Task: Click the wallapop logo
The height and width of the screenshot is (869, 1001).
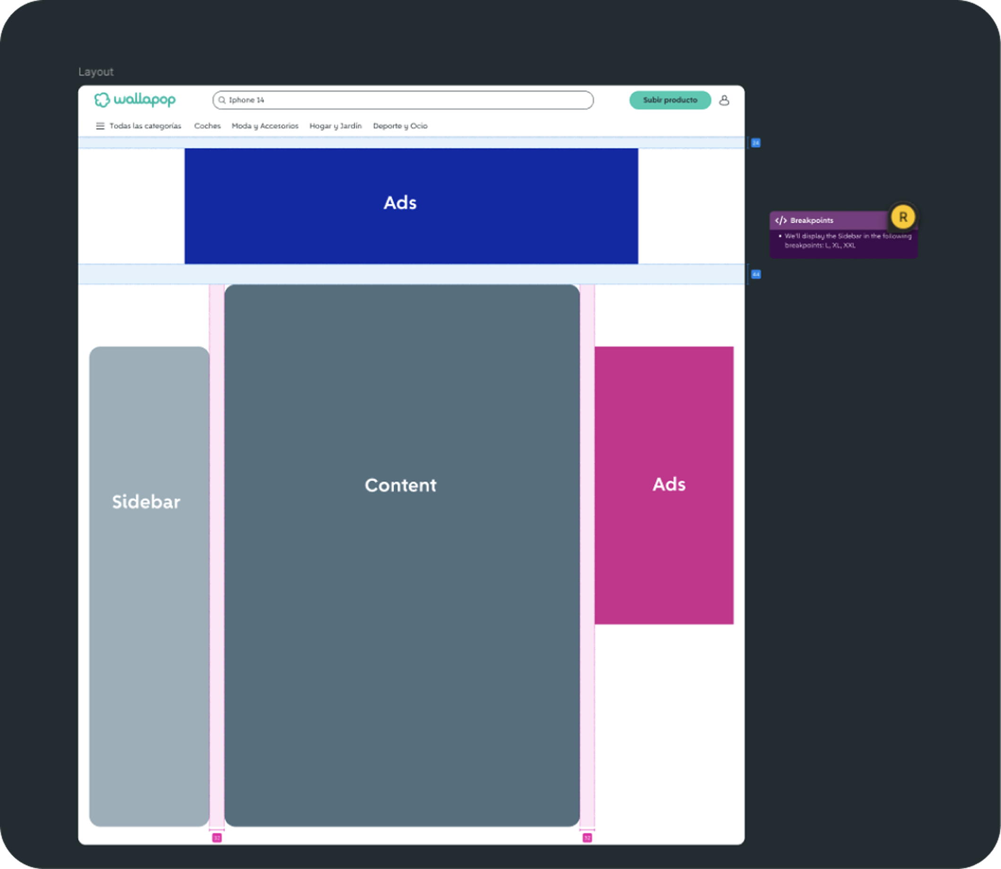Action: (x=135, y=100)
